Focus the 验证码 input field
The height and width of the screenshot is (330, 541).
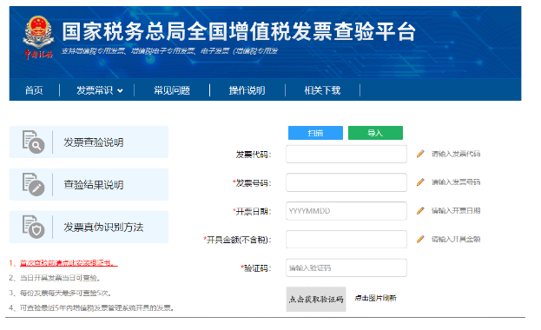(346, 267)
